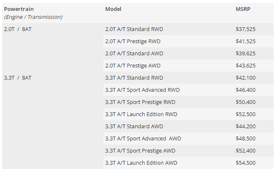Click the $46,400 price cell
This screenshot has height=171, width=274.
pos(246,90)
